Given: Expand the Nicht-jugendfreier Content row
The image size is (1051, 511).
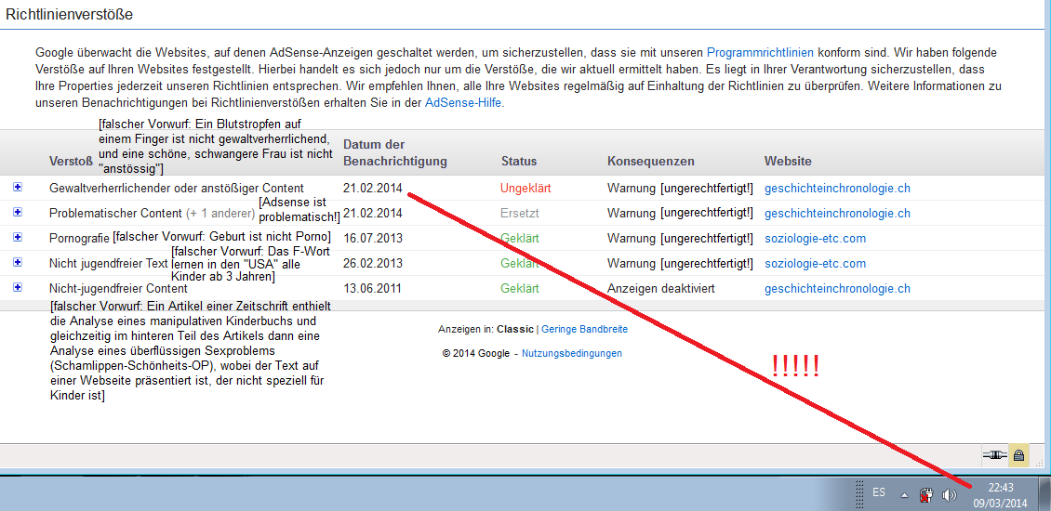Looking at the screenshot, I should [x=18, y=287].
